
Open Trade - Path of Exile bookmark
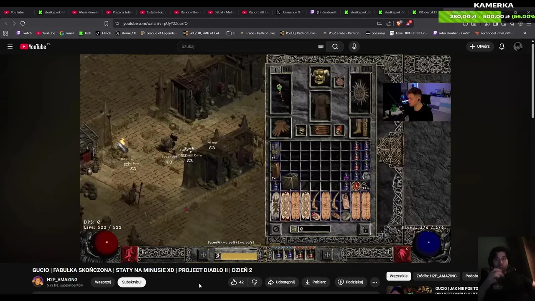click(x=257, y=33)
